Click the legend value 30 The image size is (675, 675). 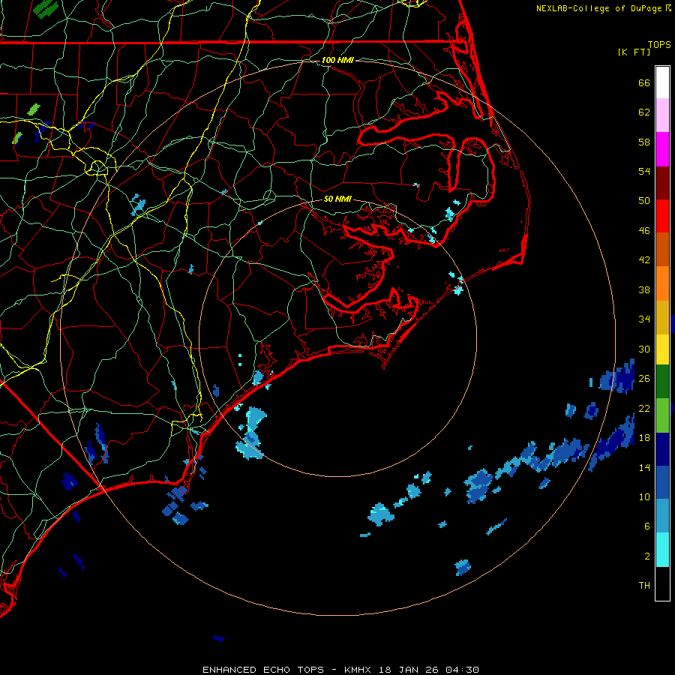[x=644, y=349]
